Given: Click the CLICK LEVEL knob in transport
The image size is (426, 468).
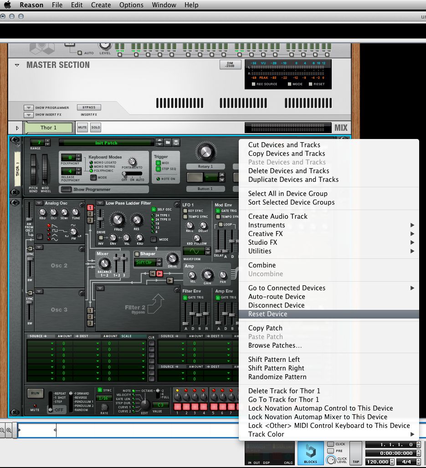Looking at the screenshot, I should (331, 460).
